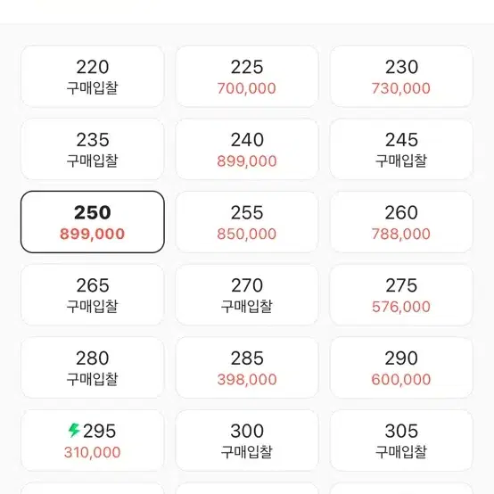Tap the selected size 250 tile

[93, 222]
